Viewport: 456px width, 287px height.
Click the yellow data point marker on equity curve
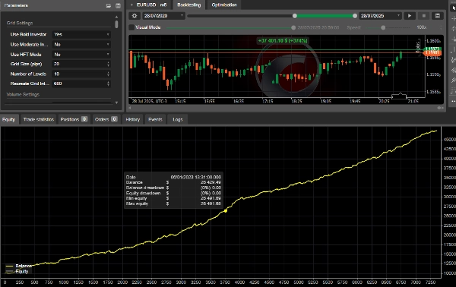[226, 211]
